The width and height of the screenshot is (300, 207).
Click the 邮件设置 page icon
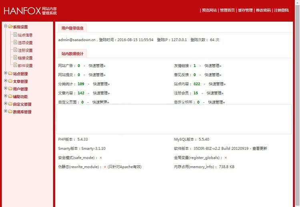tap(16, 65)
